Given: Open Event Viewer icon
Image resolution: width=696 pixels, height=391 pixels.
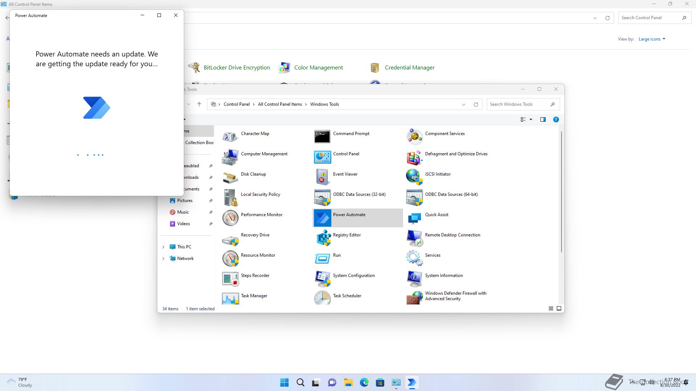Looking at the screenshot, I should (322, 177).
